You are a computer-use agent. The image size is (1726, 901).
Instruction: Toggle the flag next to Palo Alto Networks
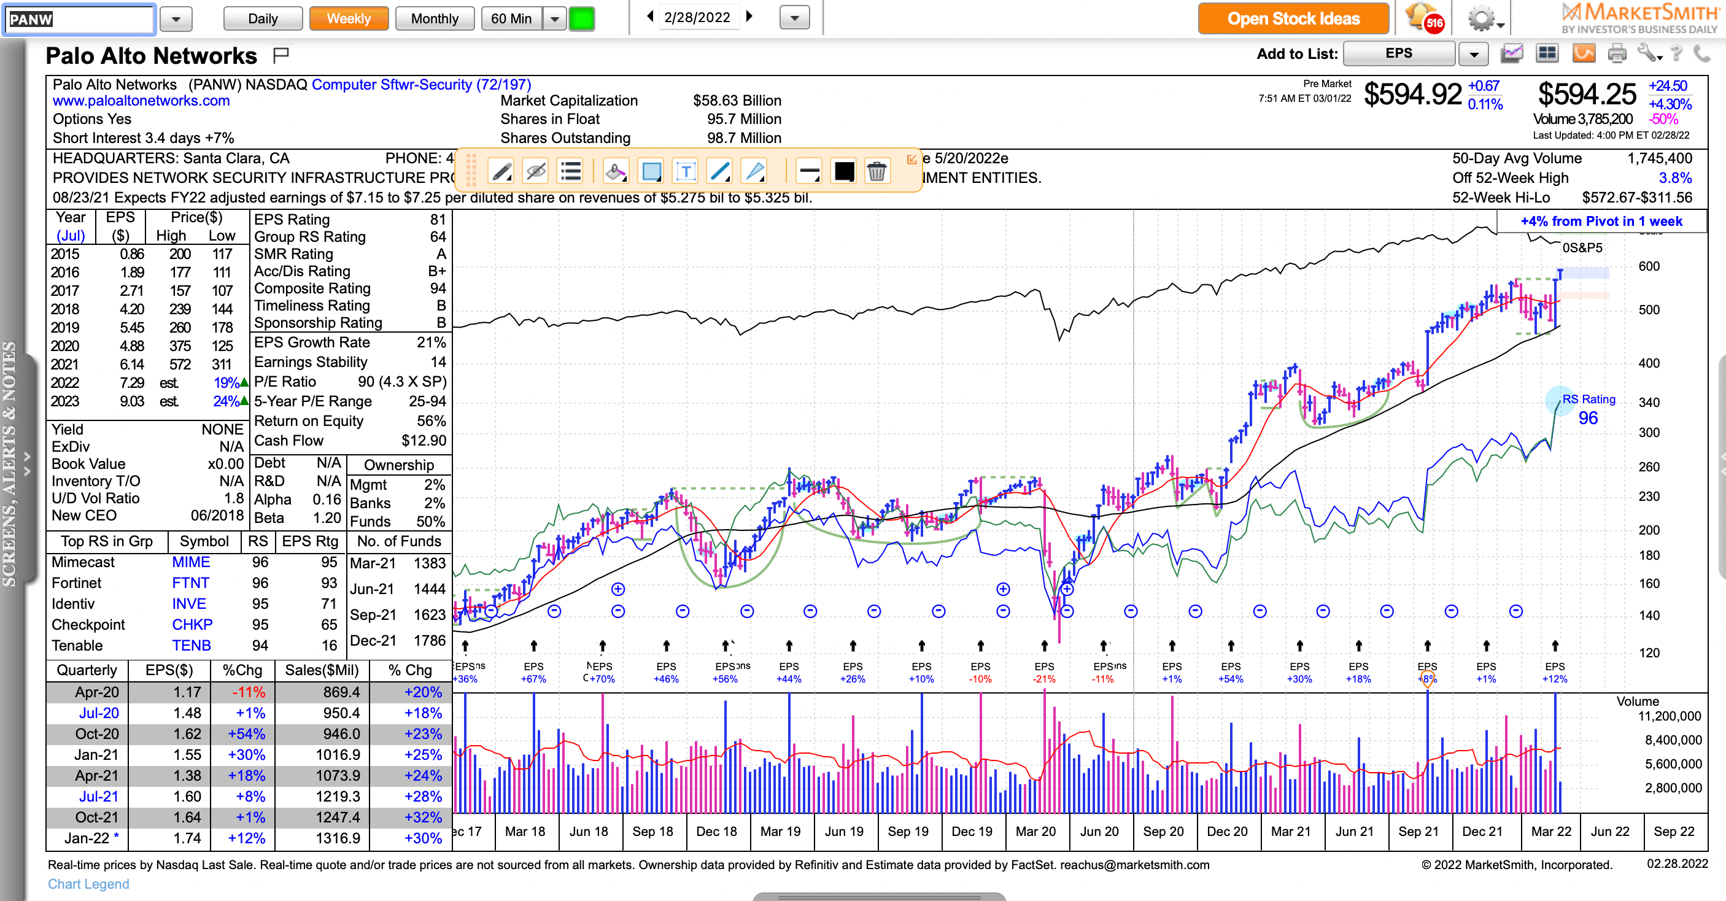281,55
